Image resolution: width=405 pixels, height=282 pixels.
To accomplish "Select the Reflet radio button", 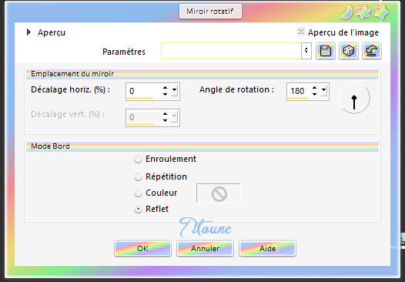I will pos(138,209).
